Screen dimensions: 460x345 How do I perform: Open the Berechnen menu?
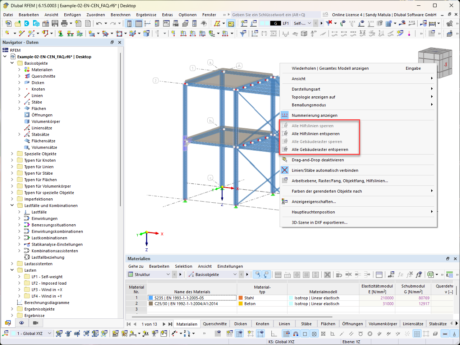click(x=120, y=15)
